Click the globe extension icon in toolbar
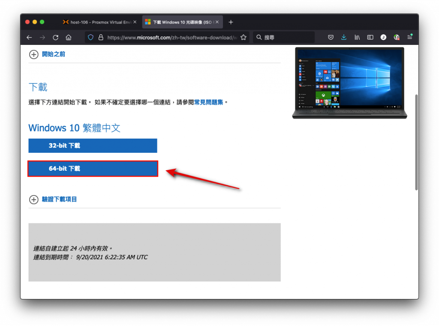The image size is (439, 326). tap(397, 37)
